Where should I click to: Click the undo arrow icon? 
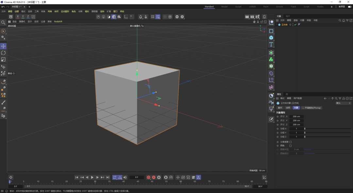point(3,7)
